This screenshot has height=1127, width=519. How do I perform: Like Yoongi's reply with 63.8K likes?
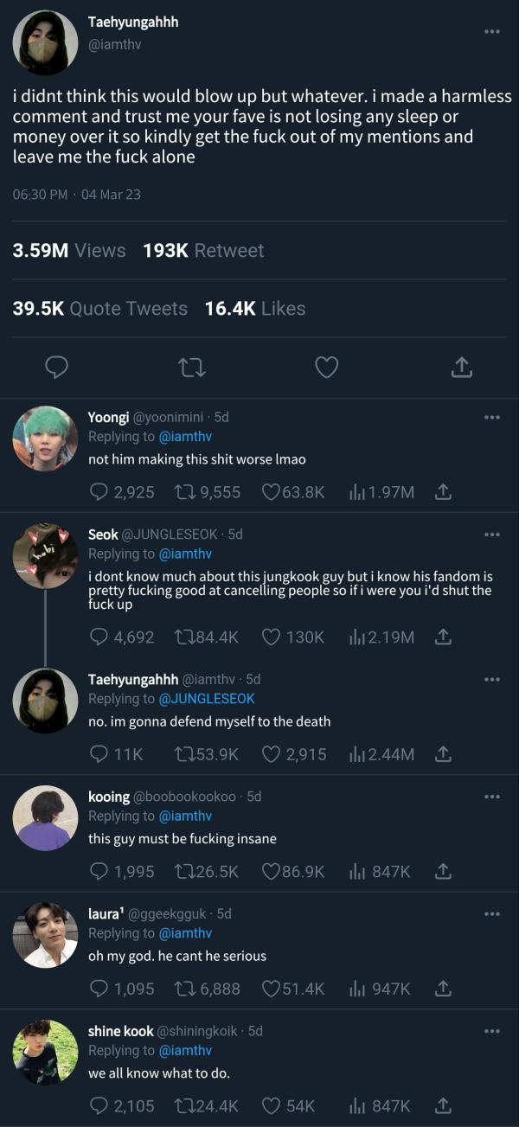point(272,492)
